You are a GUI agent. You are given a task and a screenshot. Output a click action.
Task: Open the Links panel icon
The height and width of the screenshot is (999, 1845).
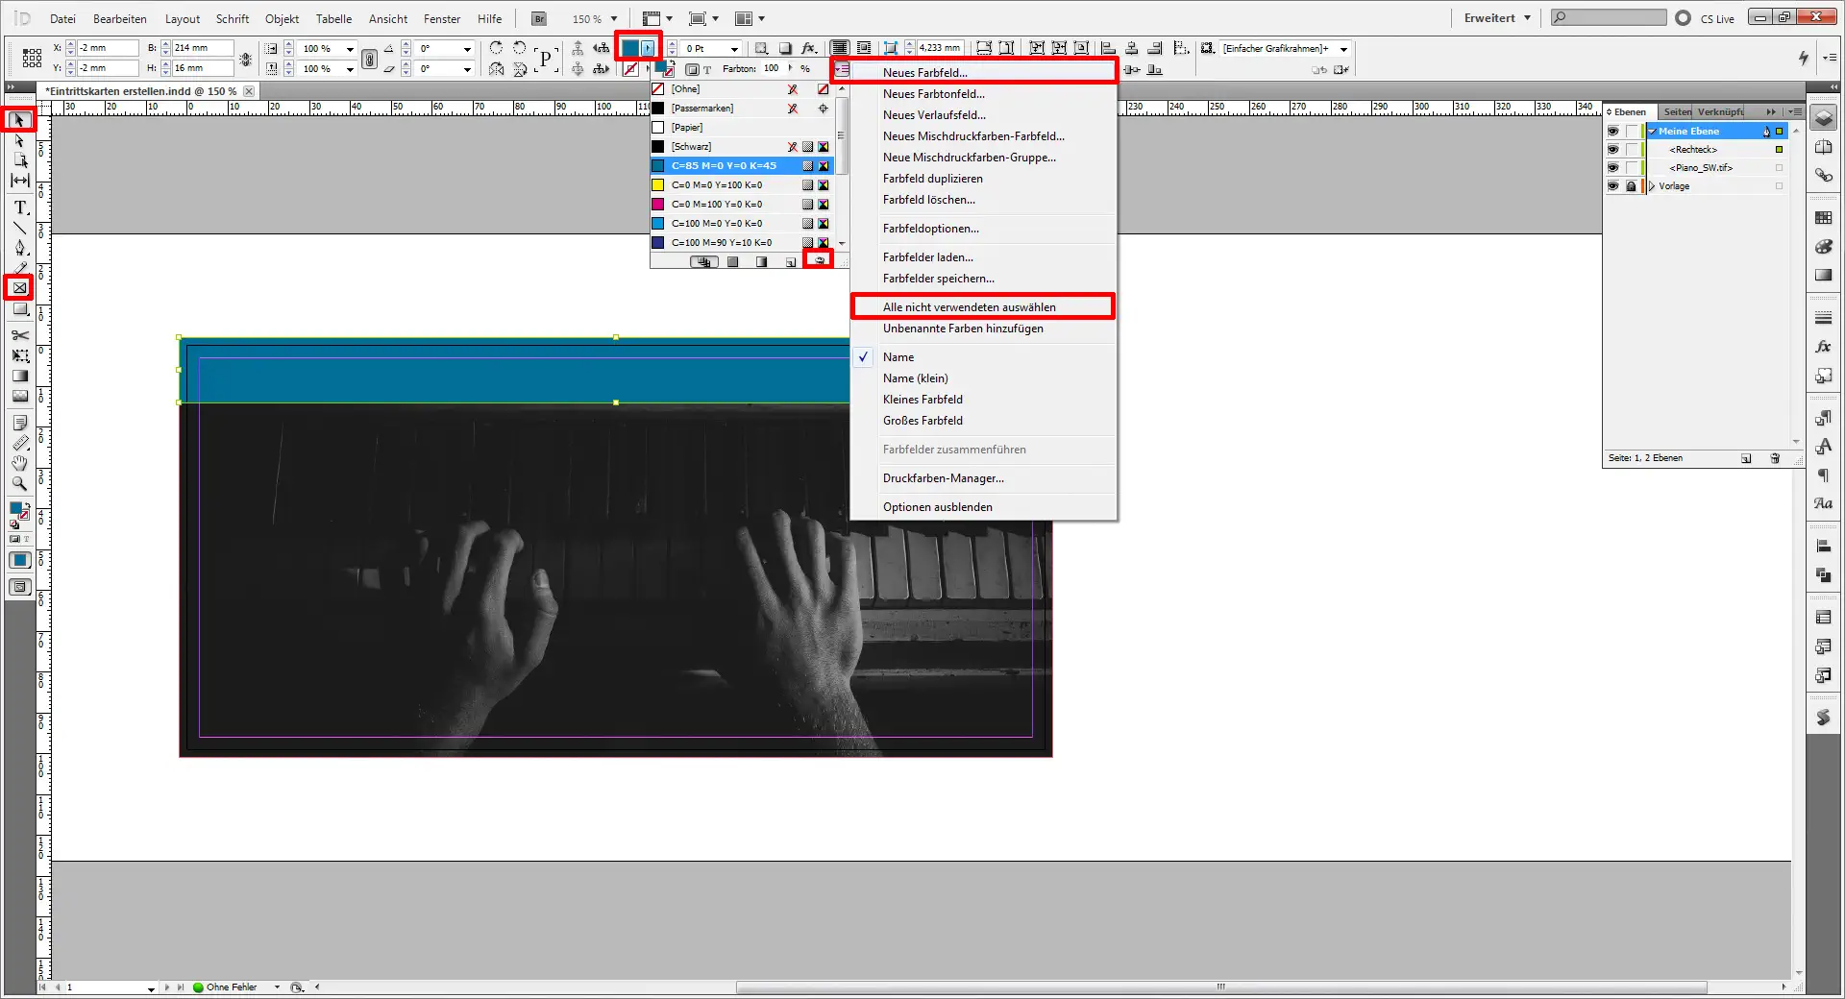[x=1823, y=172]
